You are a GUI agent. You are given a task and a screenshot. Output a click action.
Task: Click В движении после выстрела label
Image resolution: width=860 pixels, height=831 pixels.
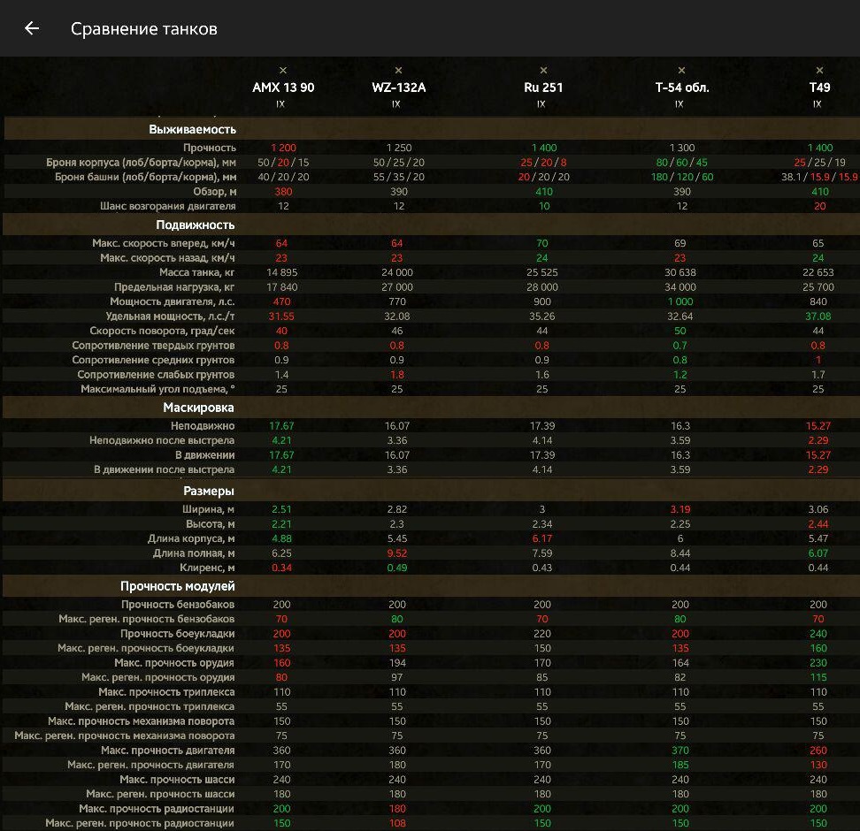tap(164, 469)
